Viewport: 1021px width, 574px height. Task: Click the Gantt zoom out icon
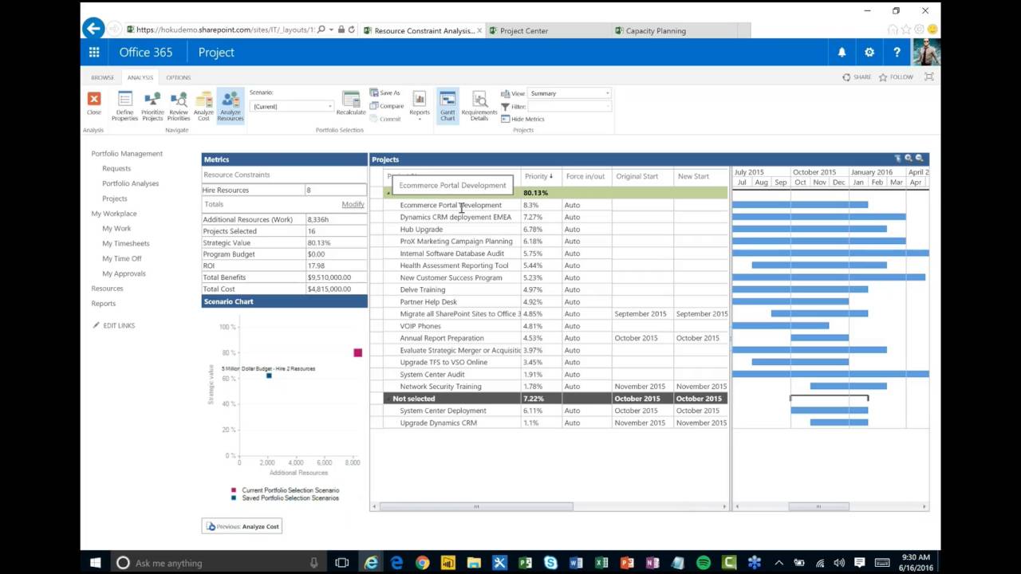coord(919,159)
